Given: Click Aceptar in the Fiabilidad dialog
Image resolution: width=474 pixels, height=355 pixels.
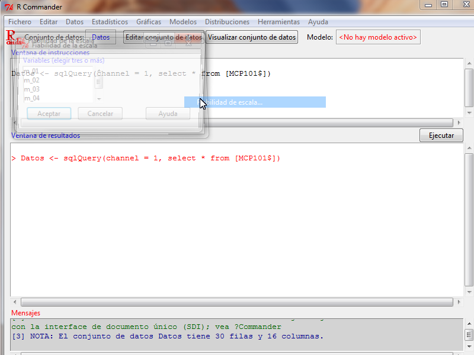Looking at the screenshot, I should click(x=49, y=114).
